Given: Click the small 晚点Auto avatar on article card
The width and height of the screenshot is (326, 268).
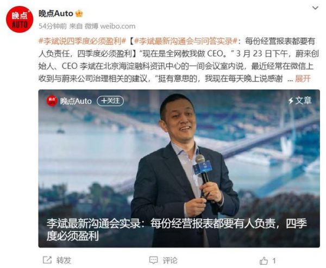Looking at the screenshot, I should [x=52, y=101].
